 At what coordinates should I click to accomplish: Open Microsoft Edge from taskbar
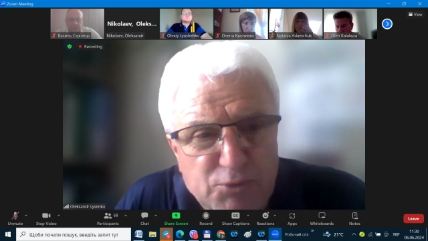pyautogui.click(x=180, y=234)
